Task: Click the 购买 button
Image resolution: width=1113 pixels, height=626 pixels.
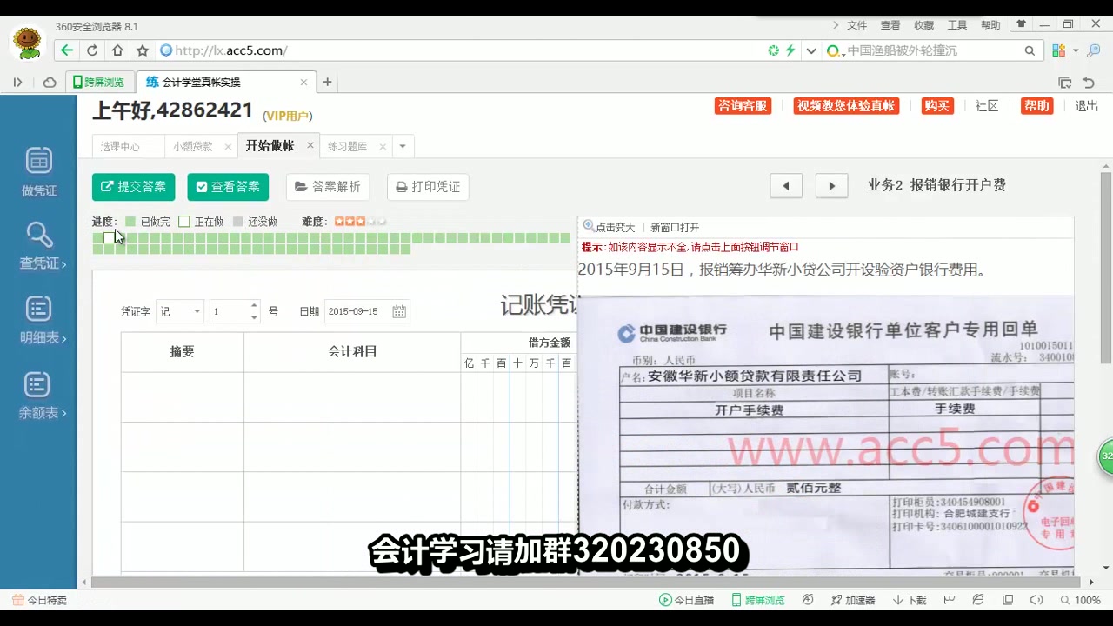Action: tap(937, 106)
